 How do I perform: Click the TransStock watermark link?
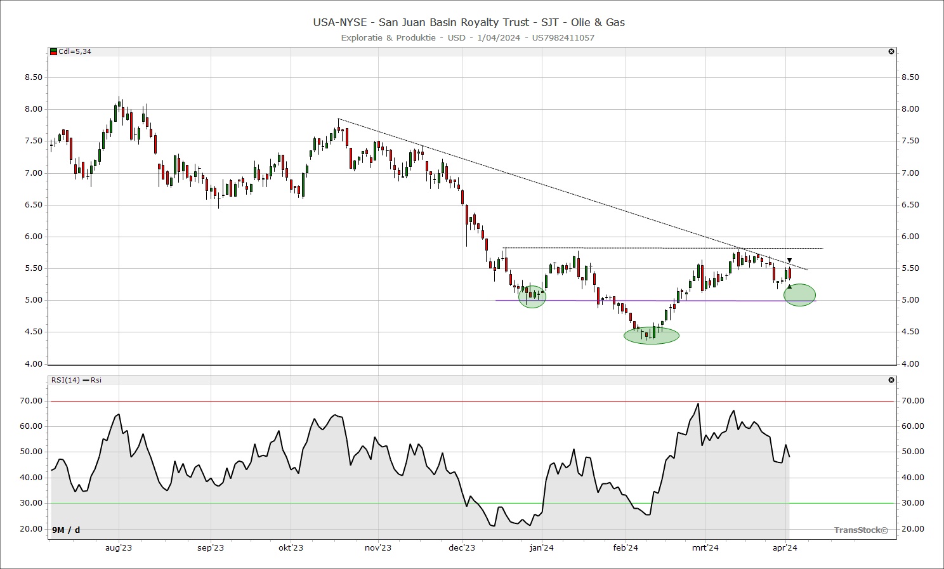[861, 530]
